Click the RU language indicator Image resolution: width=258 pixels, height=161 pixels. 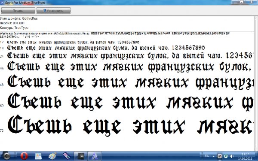[x=207, y=156]
